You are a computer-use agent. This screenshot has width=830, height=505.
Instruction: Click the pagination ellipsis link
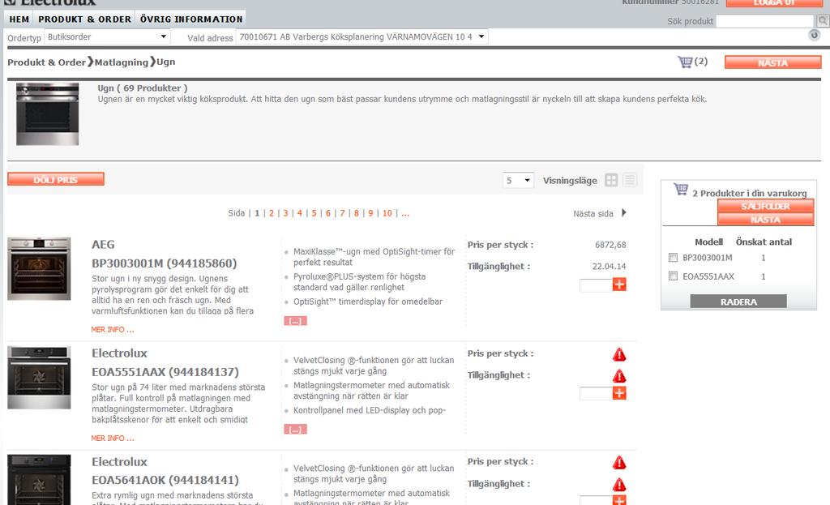pos(405,213)
